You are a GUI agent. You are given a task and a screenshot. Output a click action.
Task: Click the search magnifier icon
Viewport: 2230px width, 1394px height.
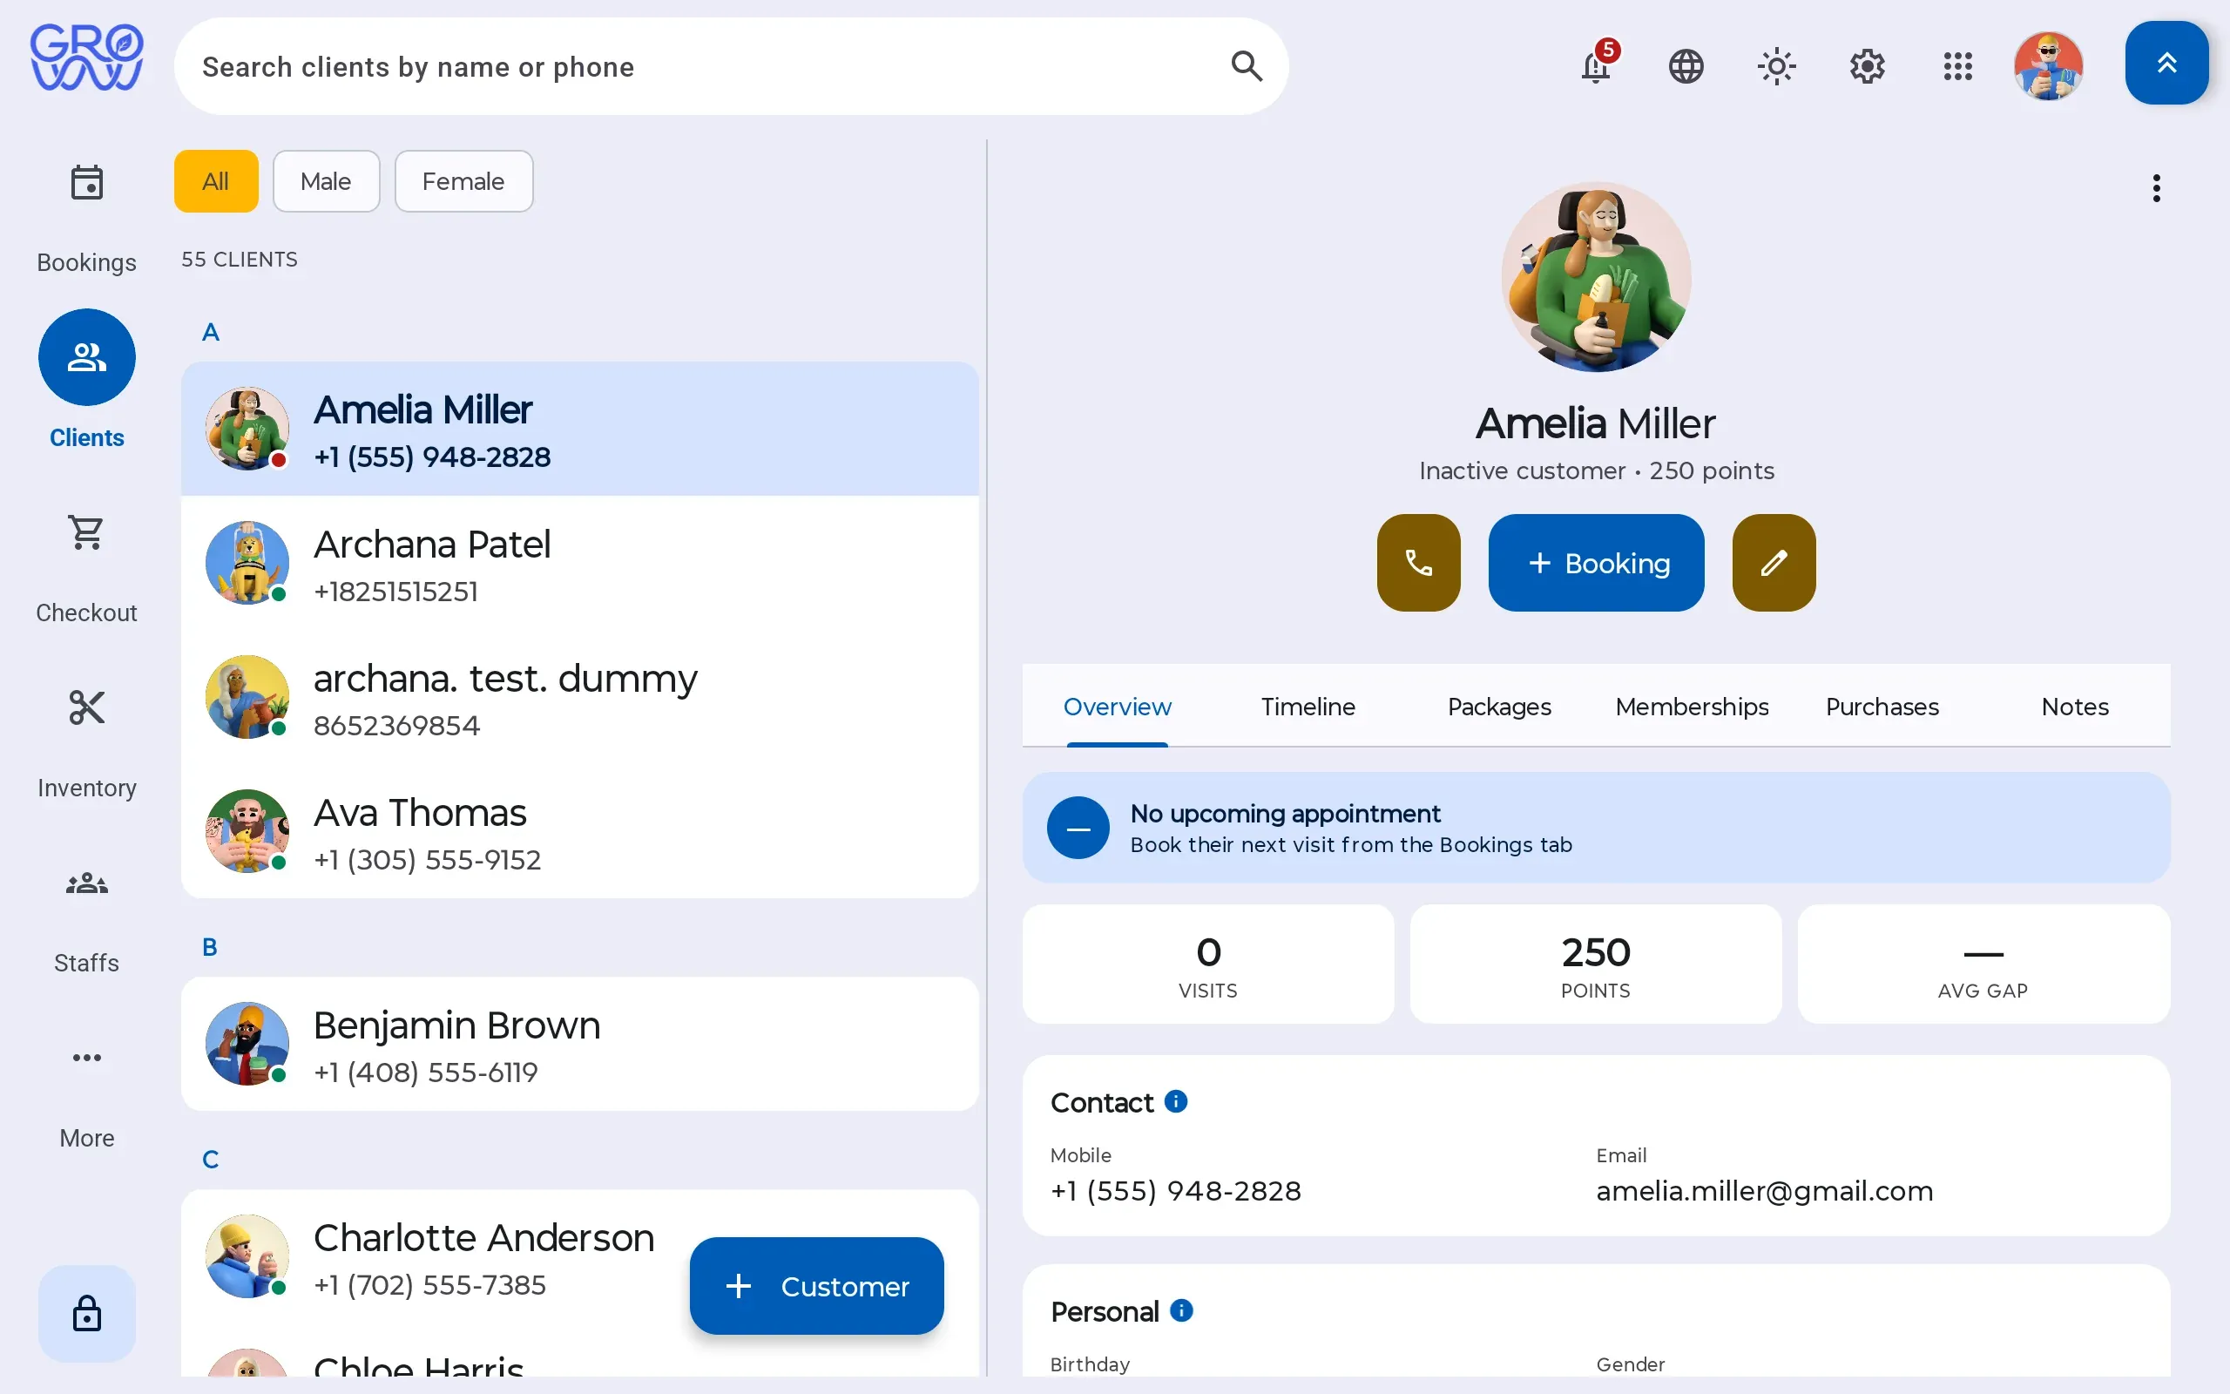coord(1246,66)
